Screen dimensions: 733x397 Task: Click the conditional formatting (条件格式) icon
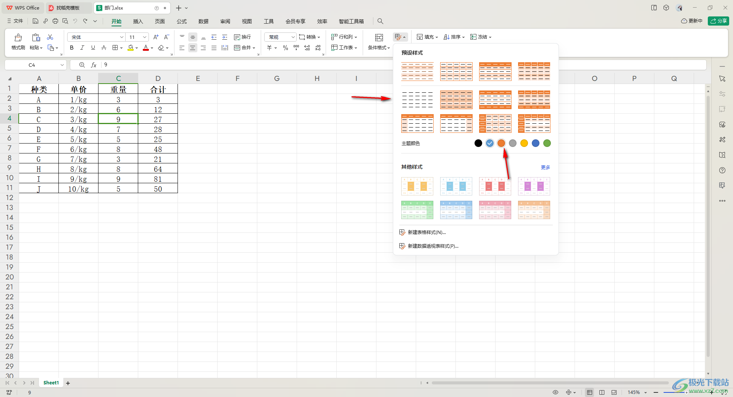tap(379, 37)
